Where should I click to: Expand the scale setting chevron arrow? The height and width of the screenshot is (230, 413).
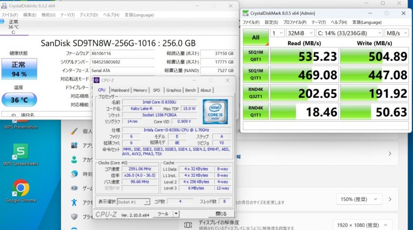click(x=390, y=199)
